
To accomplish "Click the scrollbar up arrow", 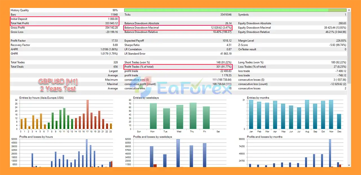I will [349, 10].
